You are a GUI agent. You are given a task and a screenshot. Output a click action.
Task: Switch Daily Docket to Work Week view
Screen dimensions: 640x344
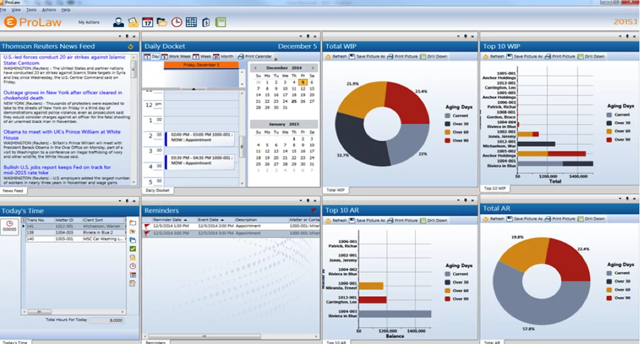(x=177, y=56)
